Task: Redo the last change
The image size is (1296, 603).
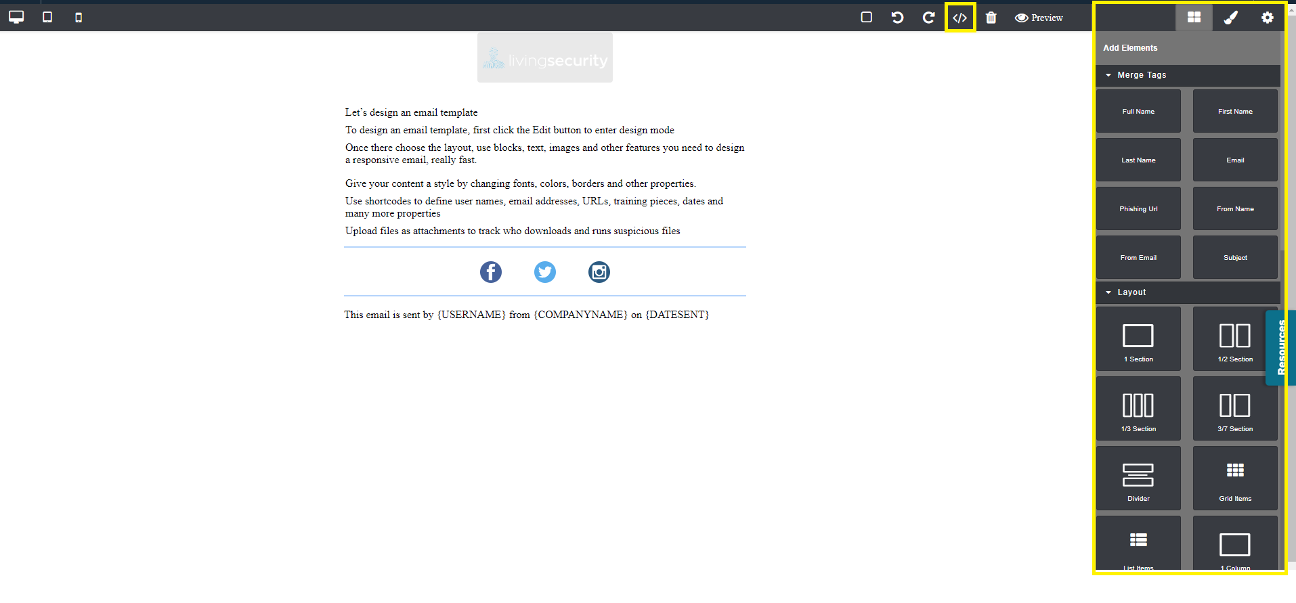Action: click(928, 17)
